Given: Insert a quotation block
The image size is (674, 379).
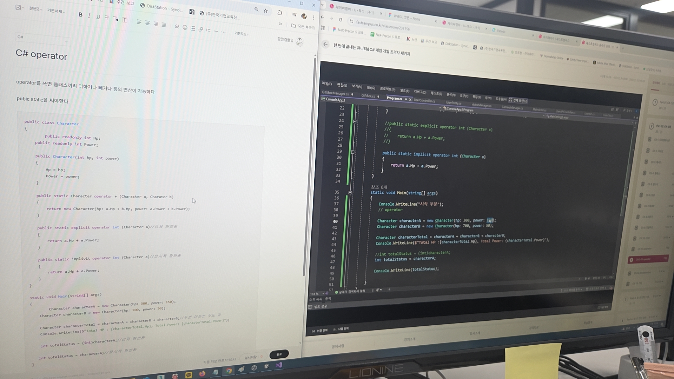Looking at the screenshot, I should pos(177,27).
